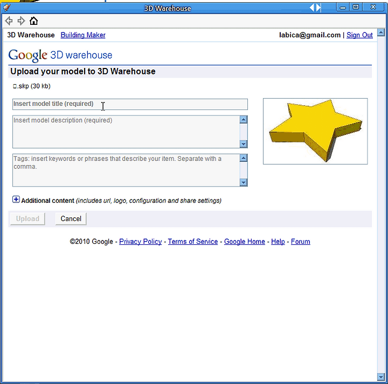Viewport: 388px width, 384px height.
Task: Sign out of labica@gmail.com
Action: (359, 35)
